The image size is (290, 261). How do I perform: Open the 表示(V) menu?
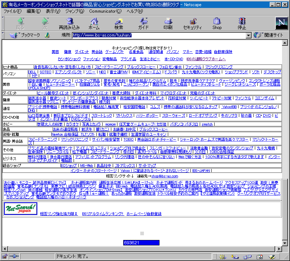[x=53, y=11]
